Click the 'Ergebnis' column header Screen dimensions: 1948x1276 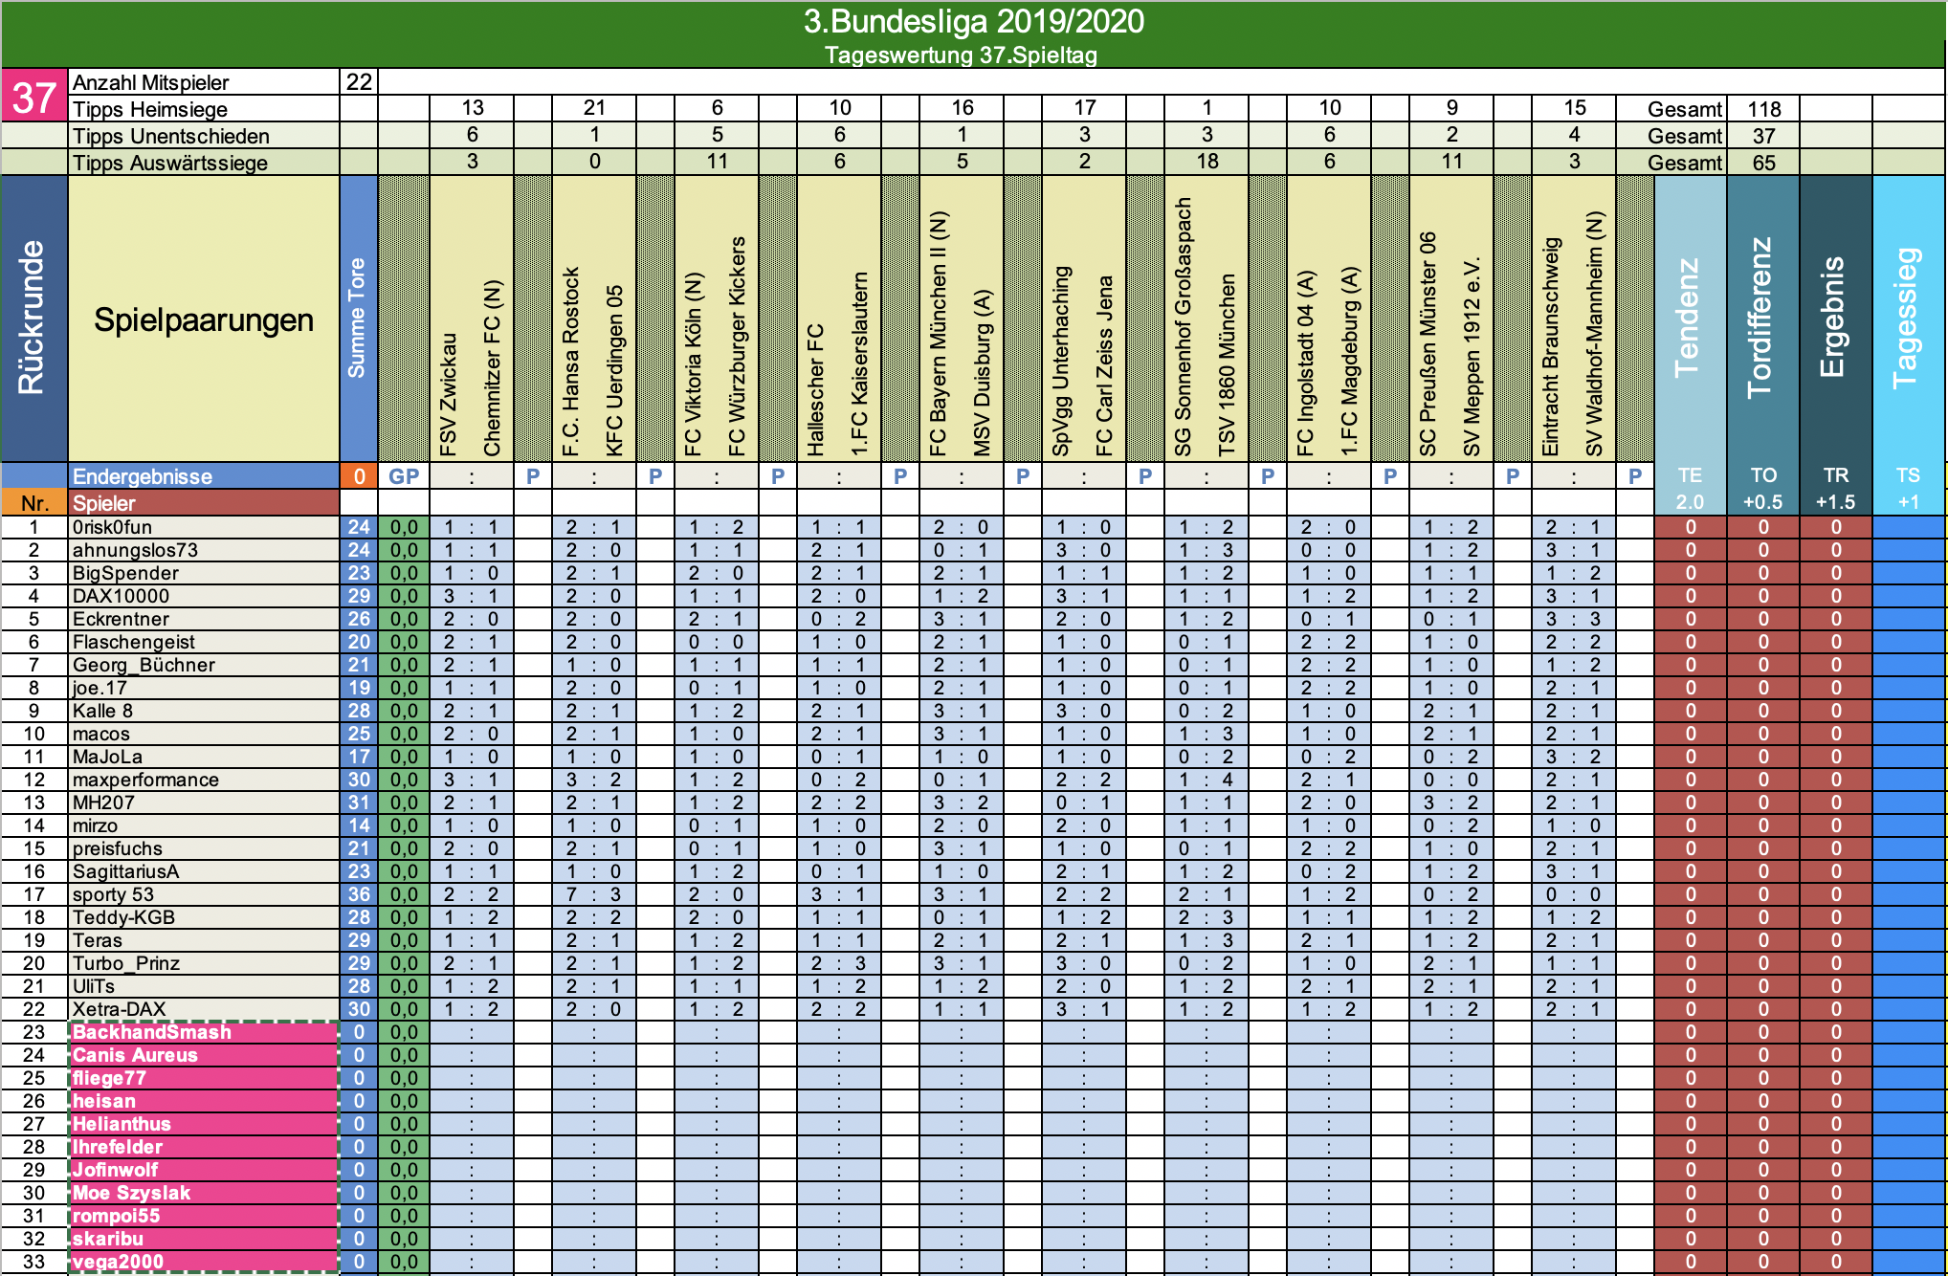(1835, 318)
